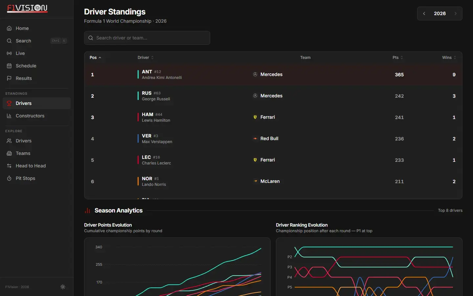473x296 pixels.
Task: Open Drivers under the Standings section
Action: 37,103
